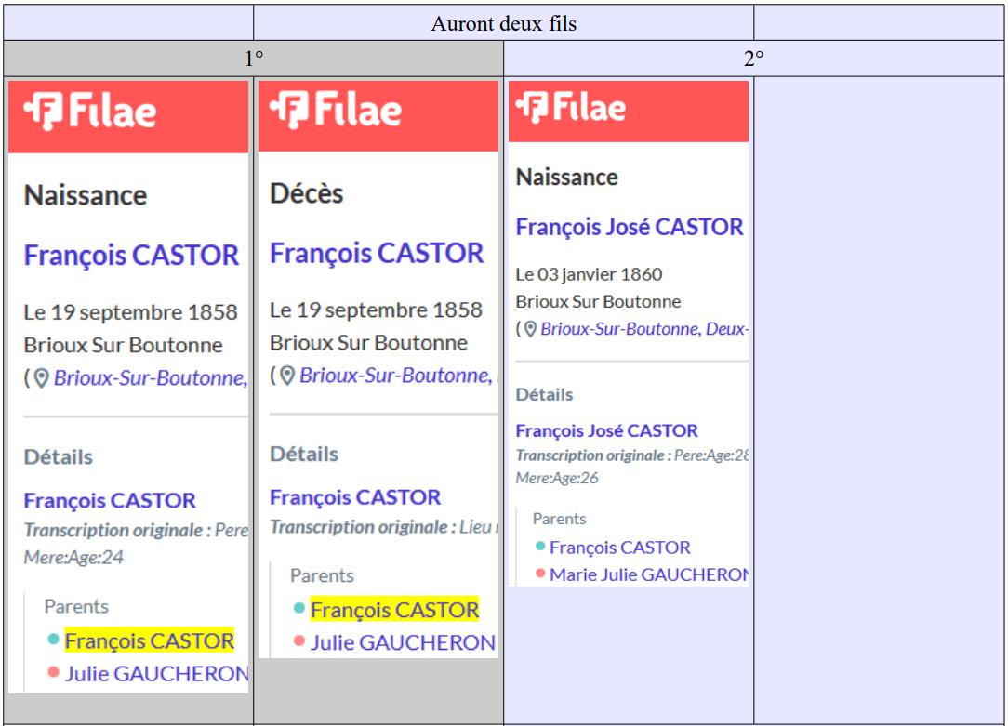Click the date 'Le 19 septembre 1858' in the Décès card
Screen dimensions: 1008x726
coord(376,310)
